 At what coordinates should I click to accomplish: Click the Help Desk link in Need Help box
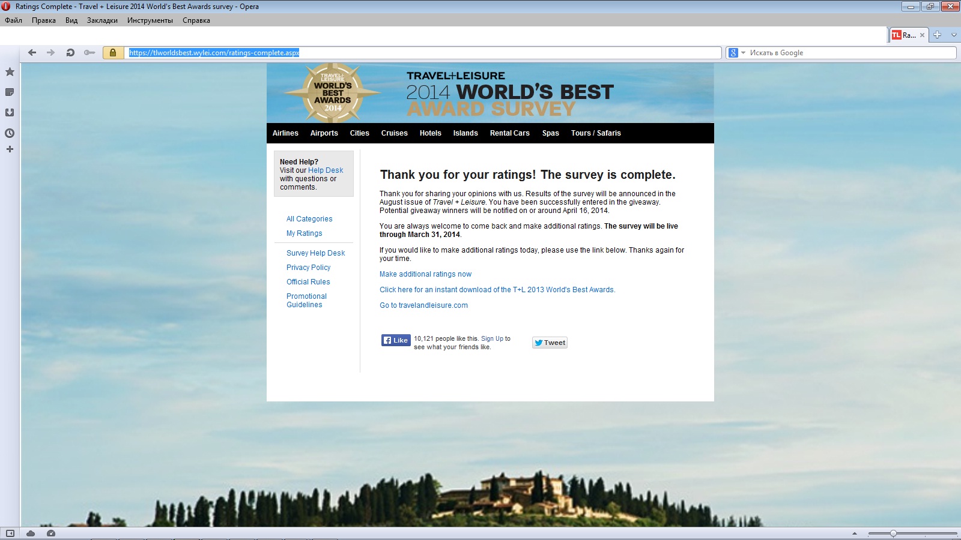326,170
